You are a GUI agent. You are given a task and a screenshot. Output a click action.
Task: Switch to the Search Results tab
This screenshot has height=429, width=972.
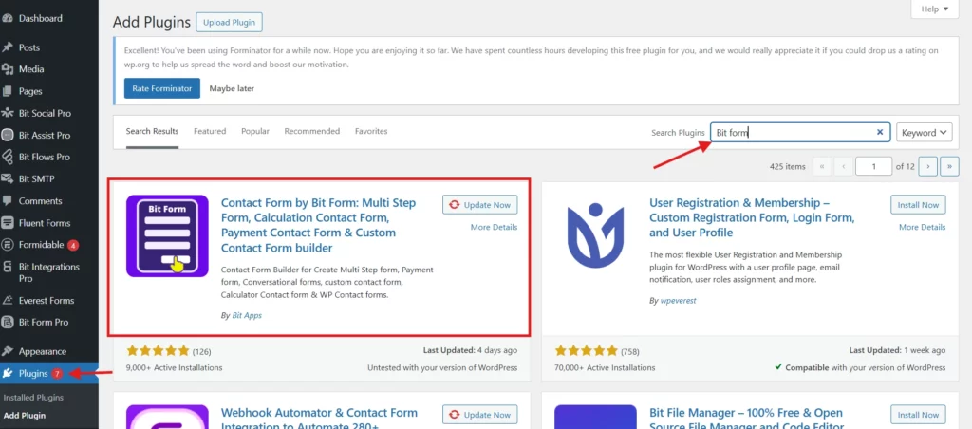point(152,131)
